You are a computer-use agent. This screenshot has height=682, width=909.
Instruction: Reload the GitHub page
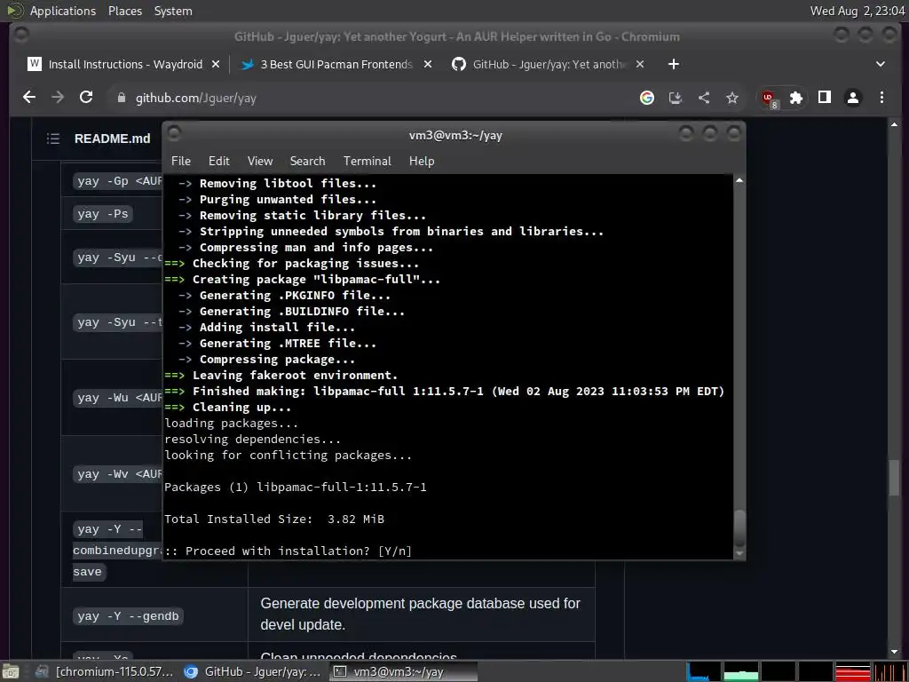click(x=86, y=98)
